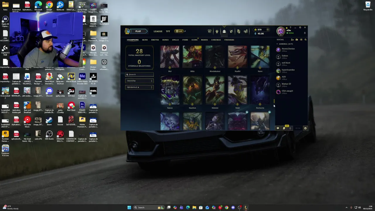The image size is (375, 211).
Task: Open the summoner profile avatar for sEbs
Action: tap(281, 31)
